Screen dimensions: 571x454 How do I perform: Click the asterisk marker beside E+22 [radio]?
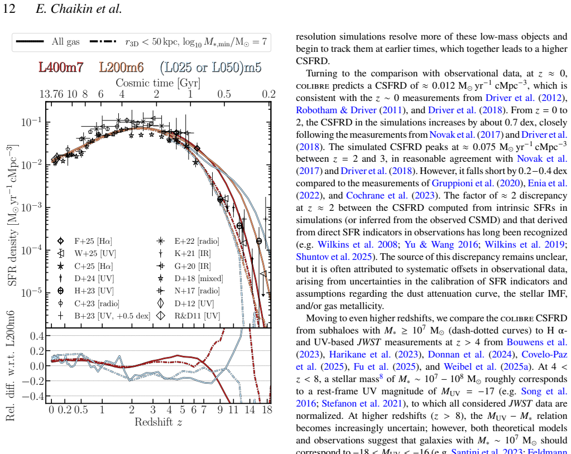coord(161,241)
